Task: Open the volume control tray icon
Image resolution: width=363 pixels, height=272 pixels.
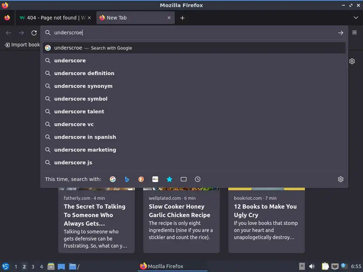Action: (x=312, y=266)
